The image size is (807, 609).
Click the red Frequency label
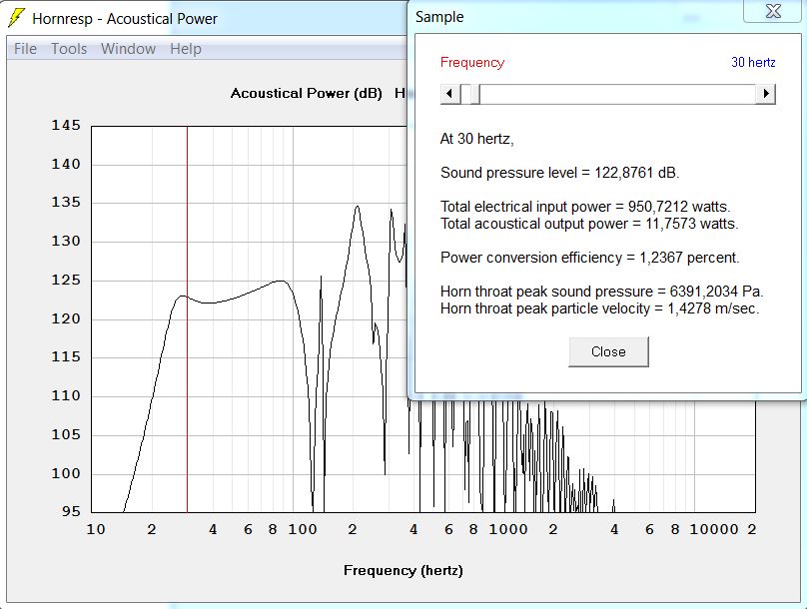[x=472, y=62]
